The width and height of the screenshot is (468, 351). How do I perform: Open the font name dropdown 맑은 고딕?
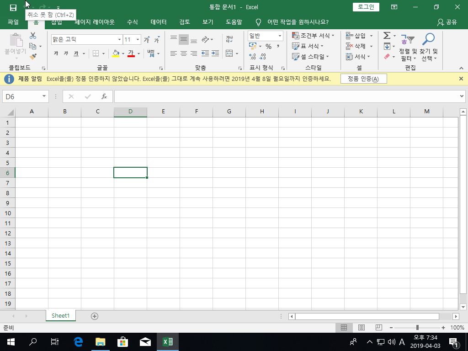pos(119,39)
